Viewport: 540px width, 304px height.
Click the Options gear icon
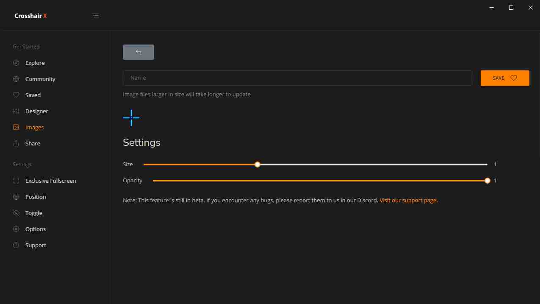[x=16, y=229]
